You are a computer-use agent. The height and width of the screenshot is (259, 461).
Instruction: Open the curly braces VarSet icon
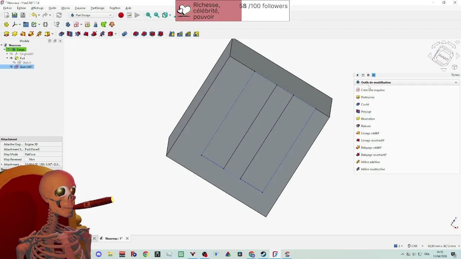[45, 24]
